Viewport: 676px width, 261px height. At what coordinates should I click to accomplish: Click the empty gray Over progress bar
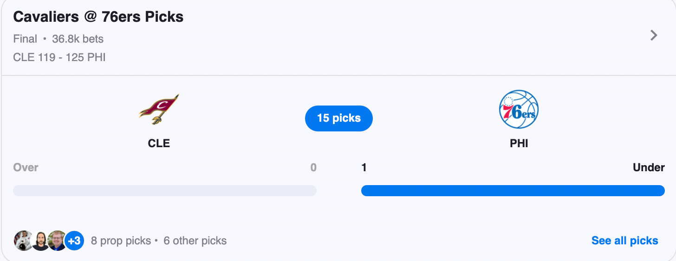(165, 191)
